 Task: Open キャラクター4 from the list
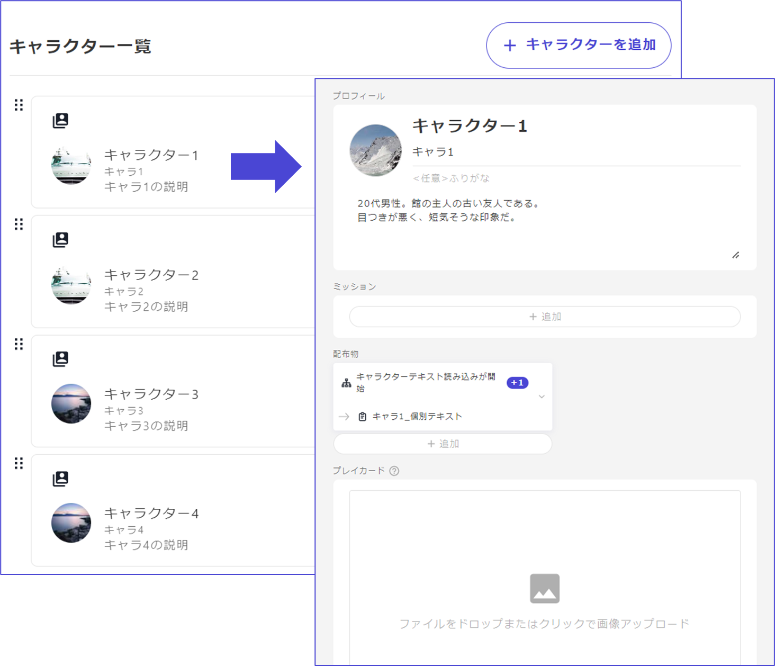[x=151, y=514]
